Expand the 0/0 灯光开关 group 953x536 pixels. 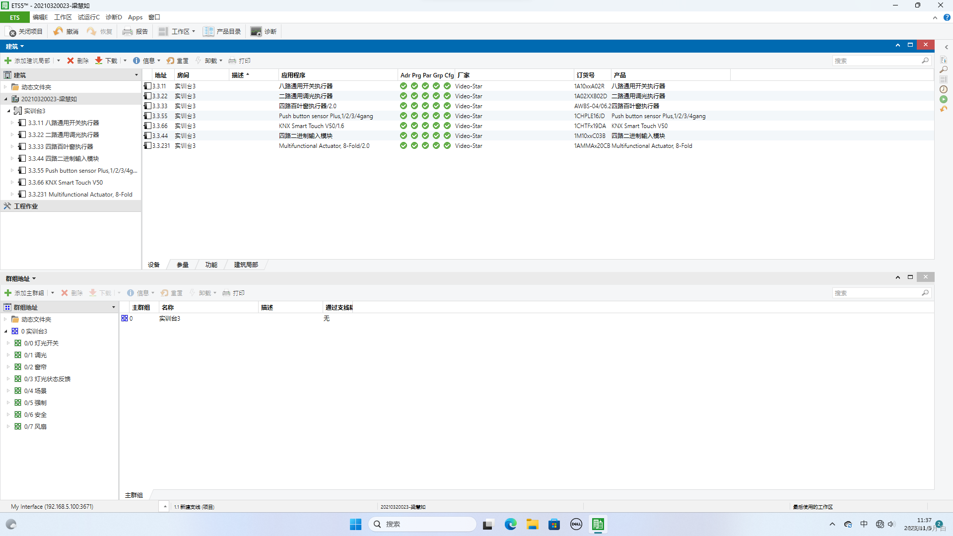(x=8, y=343)
